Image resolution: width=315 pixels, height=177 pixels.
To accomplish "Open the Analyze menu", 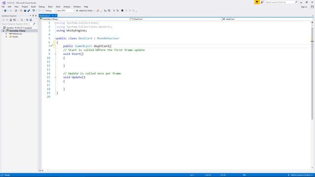I will [67, 7].
